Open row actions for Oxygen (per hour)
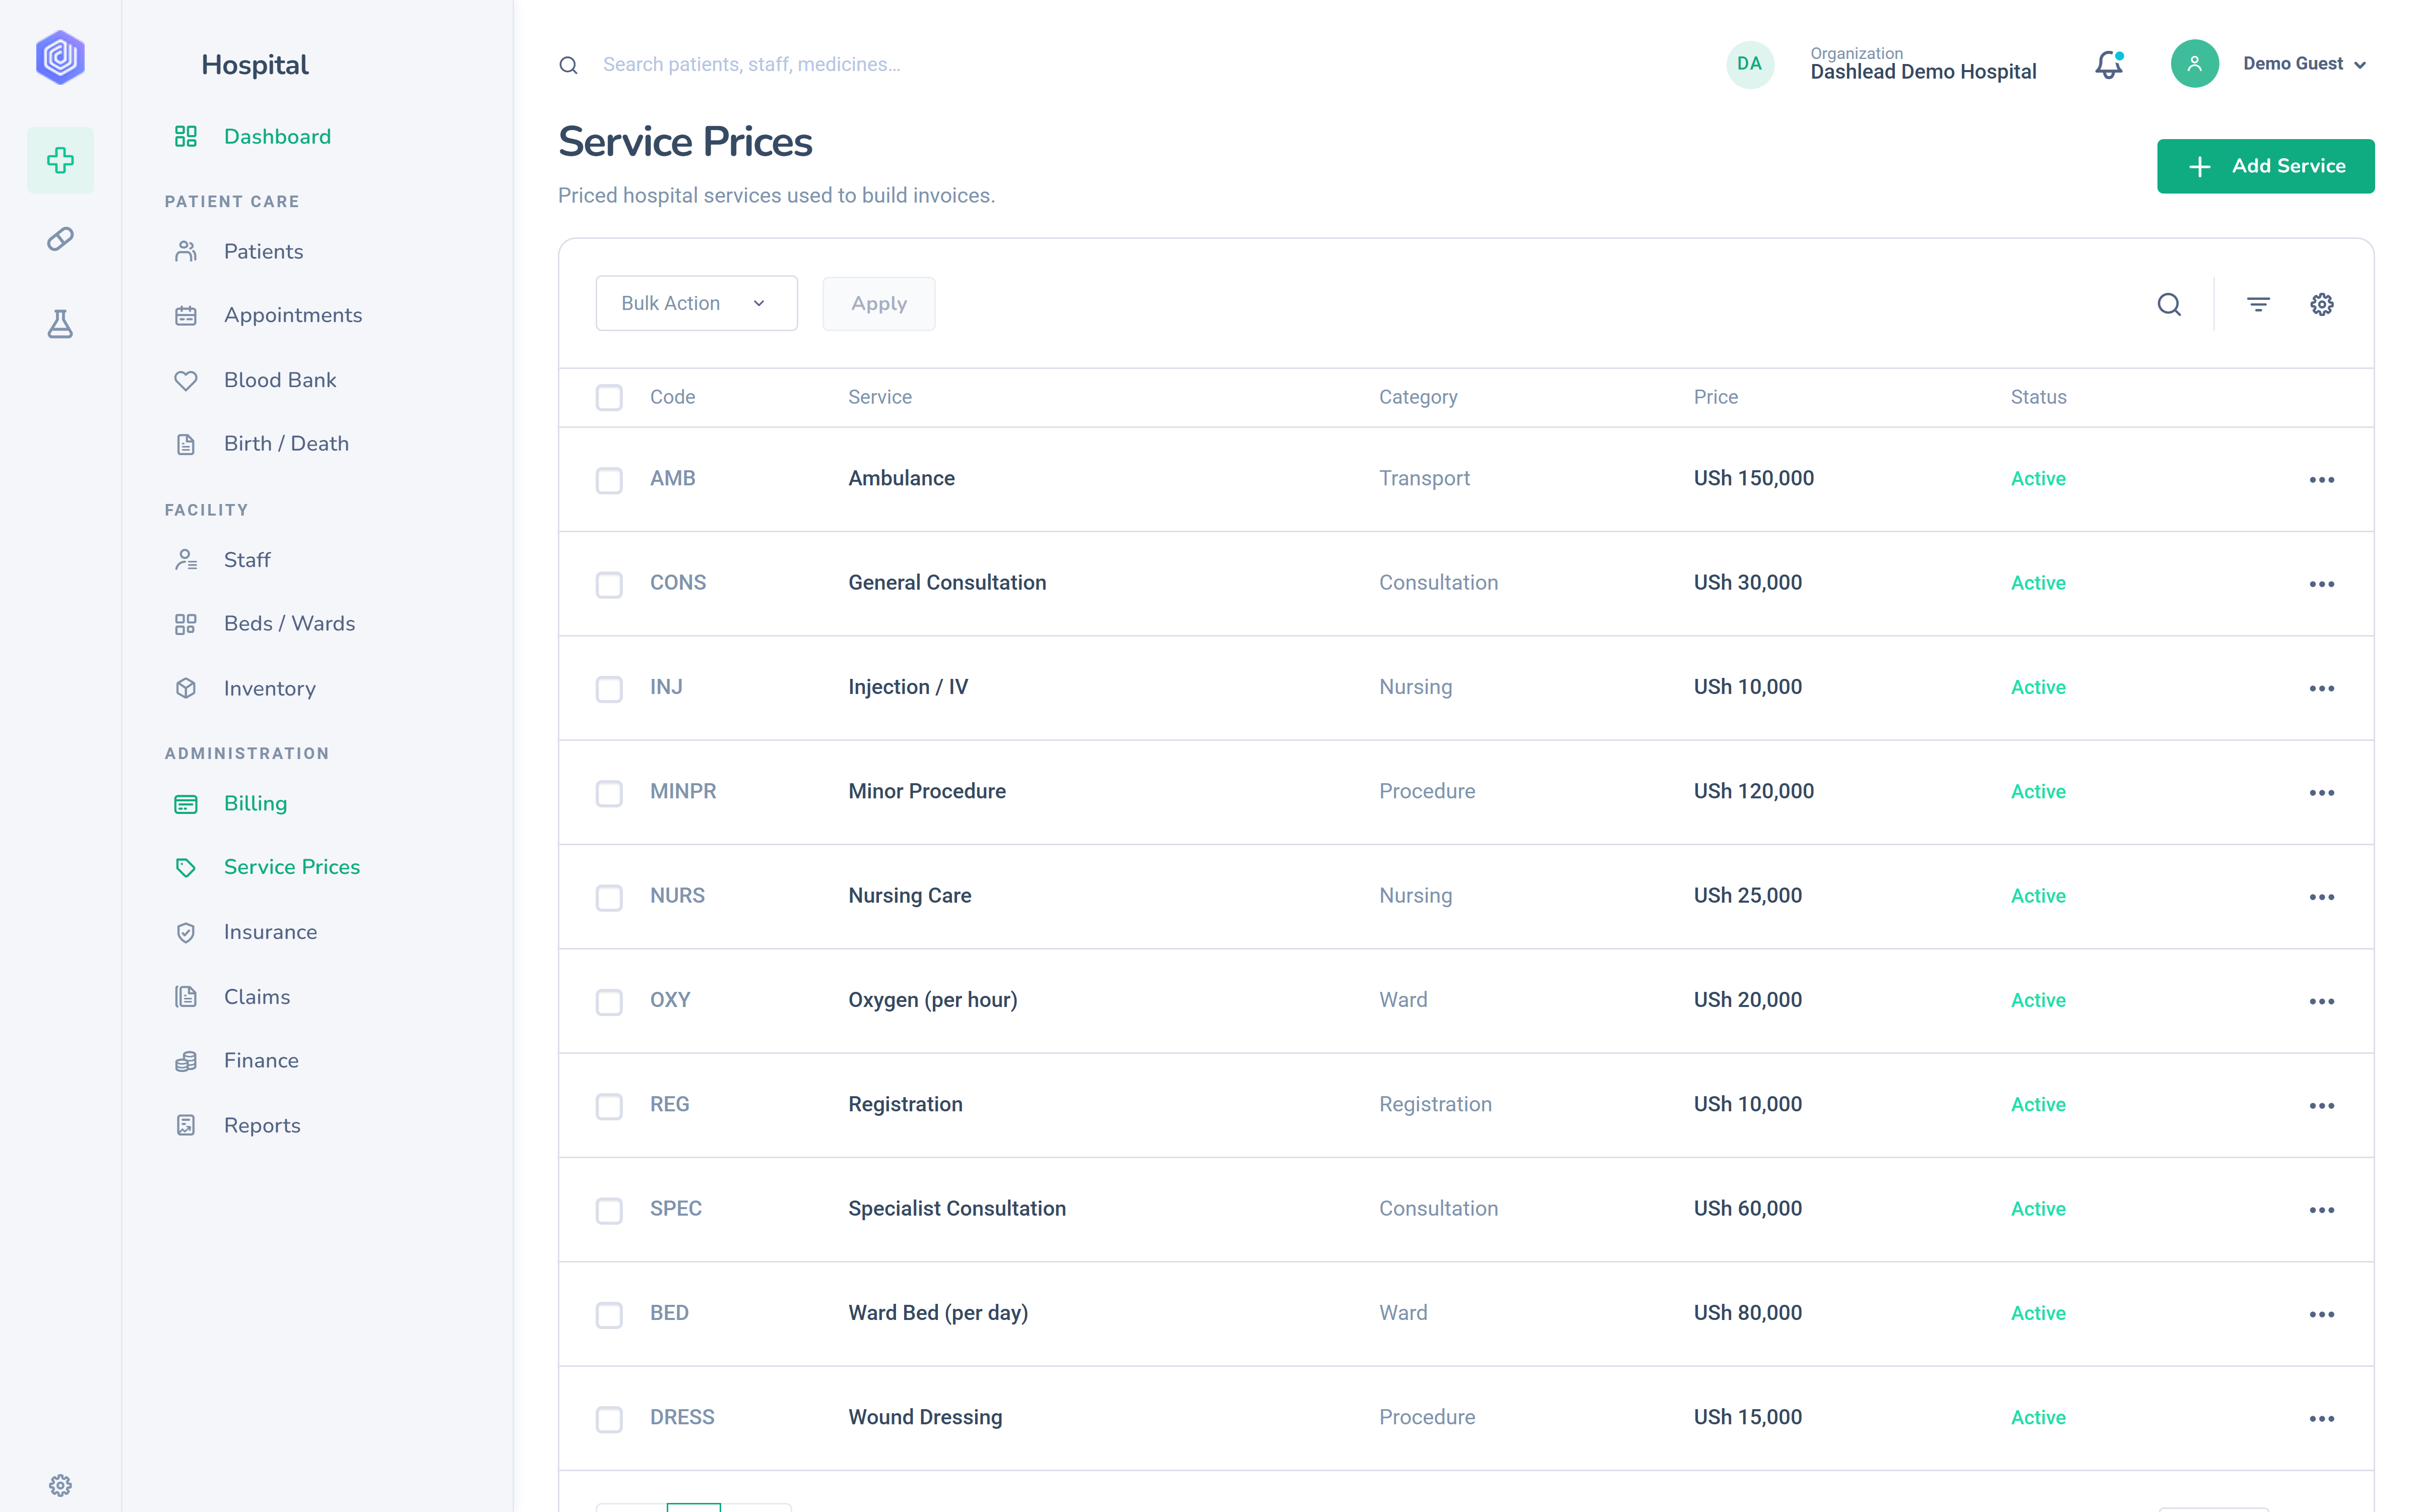The width and height of the screenshot is (2419, 1512). pyautogui.click(x=2321, y=1001)
